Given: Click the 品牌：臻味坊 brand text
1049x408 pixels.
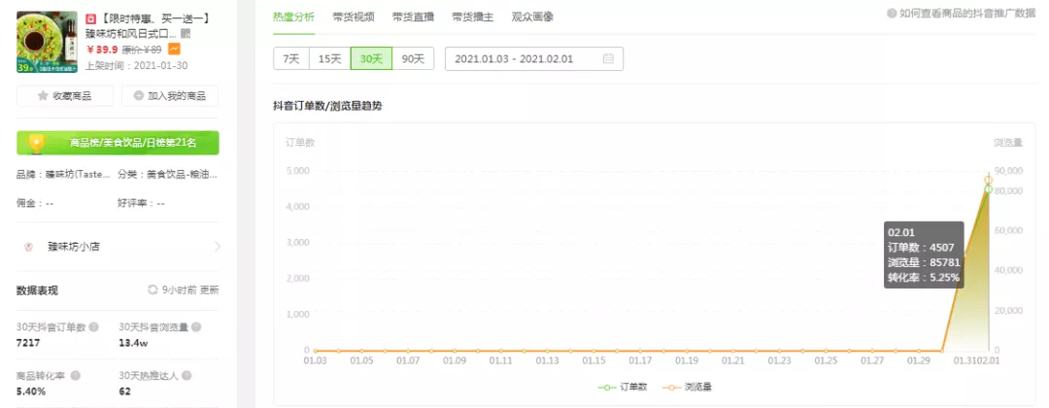Looking at the screenshot, I should pos(63,174).
